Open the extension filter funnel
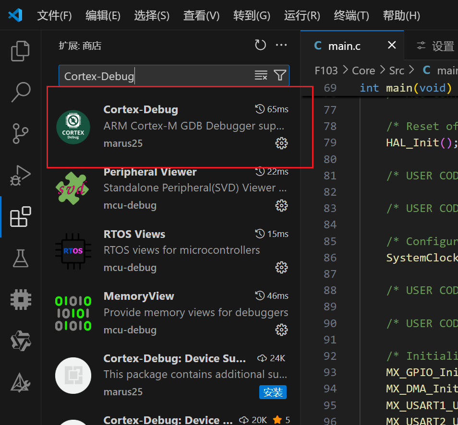 click(280, 75)
